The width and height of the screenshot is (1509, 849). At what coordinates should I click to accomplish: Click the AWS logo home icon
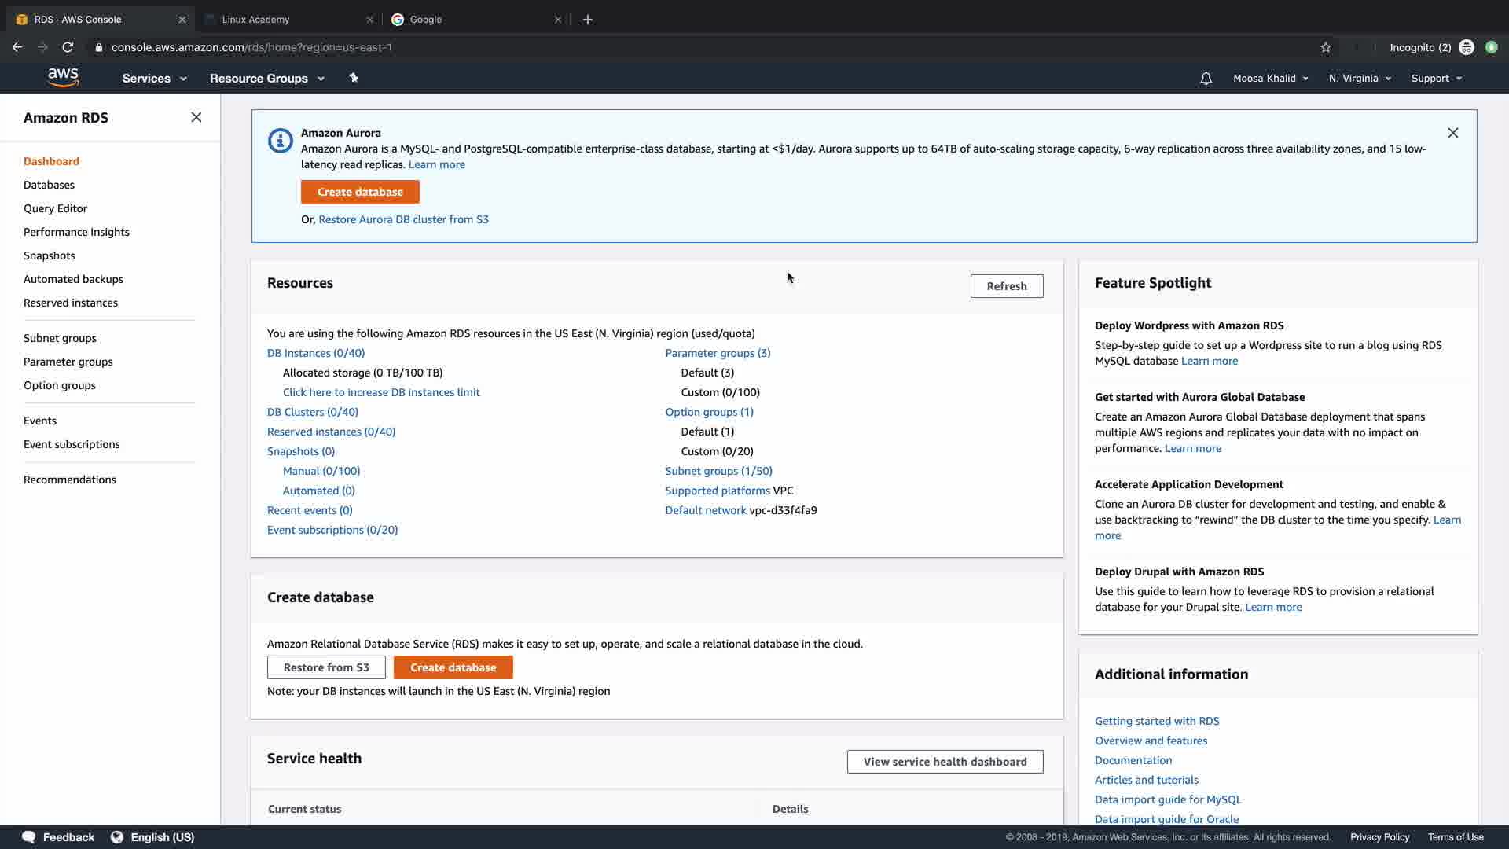pyautogui.click(x=63, y=77)
